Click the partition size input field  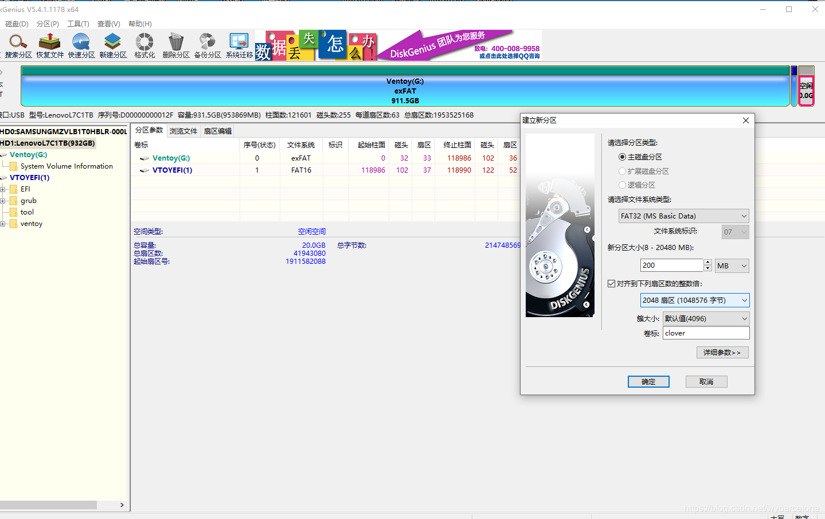tap(671, 266)
